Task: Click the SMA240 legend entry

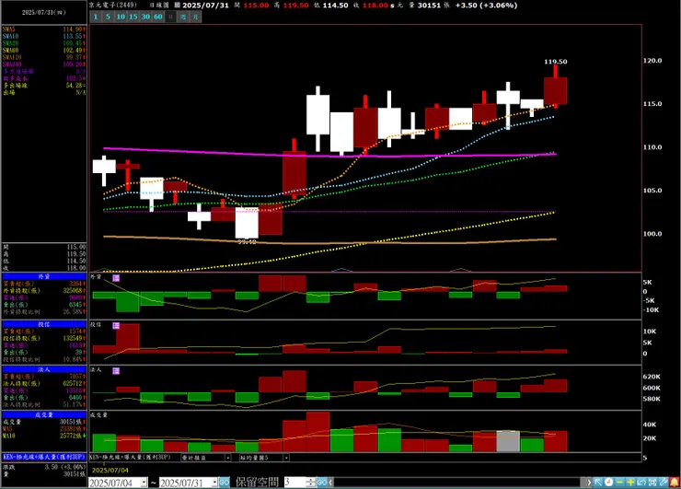Action: click(44, 64)
